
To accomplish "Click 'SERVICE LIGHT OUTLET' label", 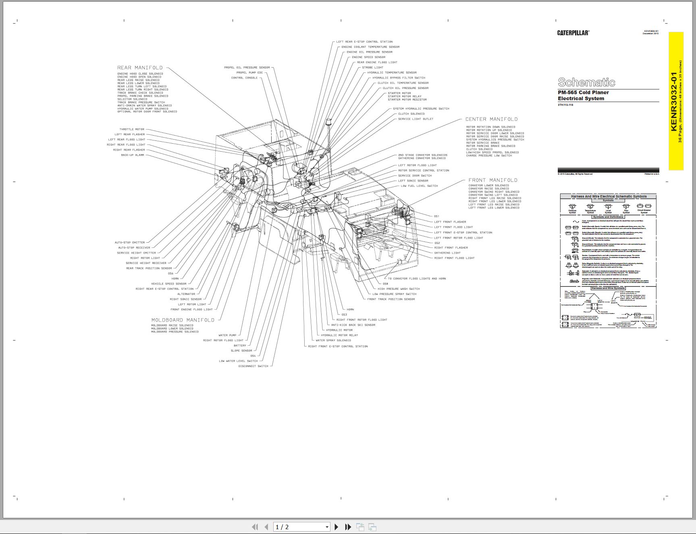I will pyautogui.click(x=416, y=119).
